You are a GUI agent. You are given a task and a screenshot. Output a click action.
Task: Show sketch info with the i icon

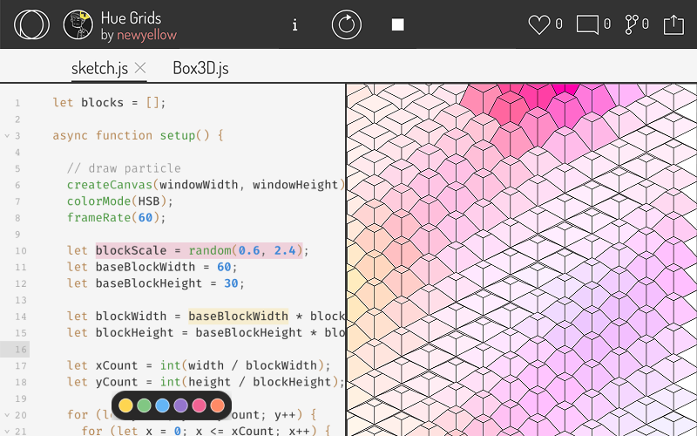click(x=294, y=24)
